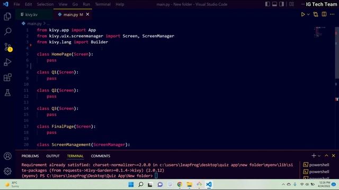Switch to the kivy.kv editor tab
Screen dimensions: 339x190
click(x=34, y=15)
